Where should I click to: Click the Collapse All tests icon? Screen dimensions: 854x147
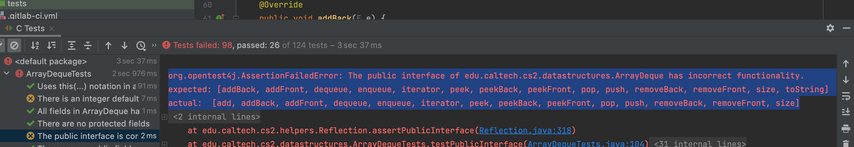pos(88,45)
